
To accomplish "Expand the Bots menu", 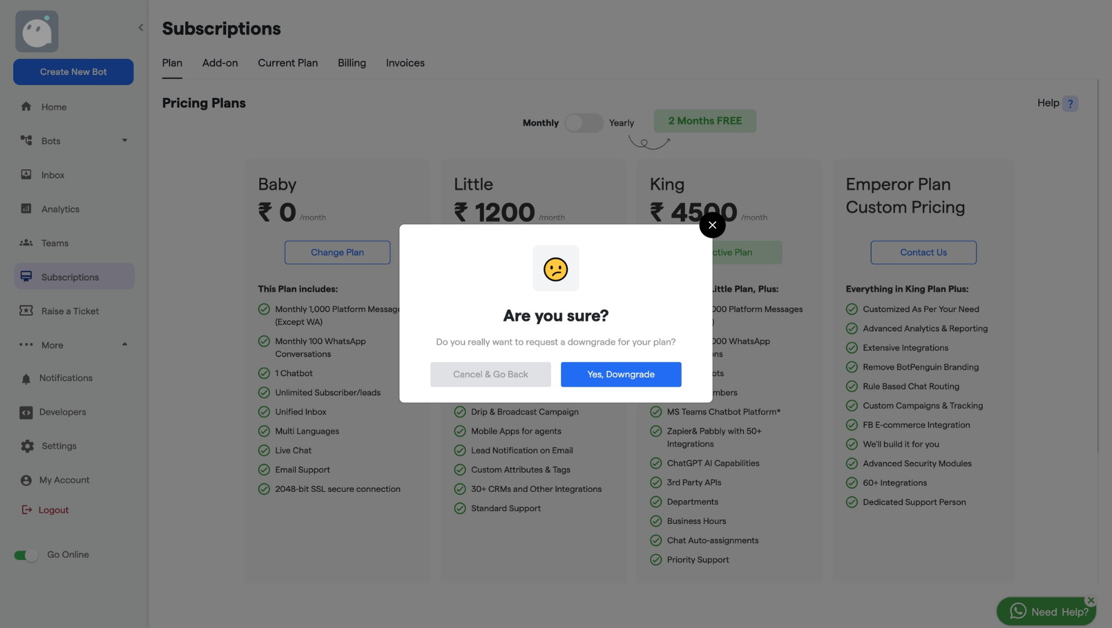I will click(x=124, y=140).
